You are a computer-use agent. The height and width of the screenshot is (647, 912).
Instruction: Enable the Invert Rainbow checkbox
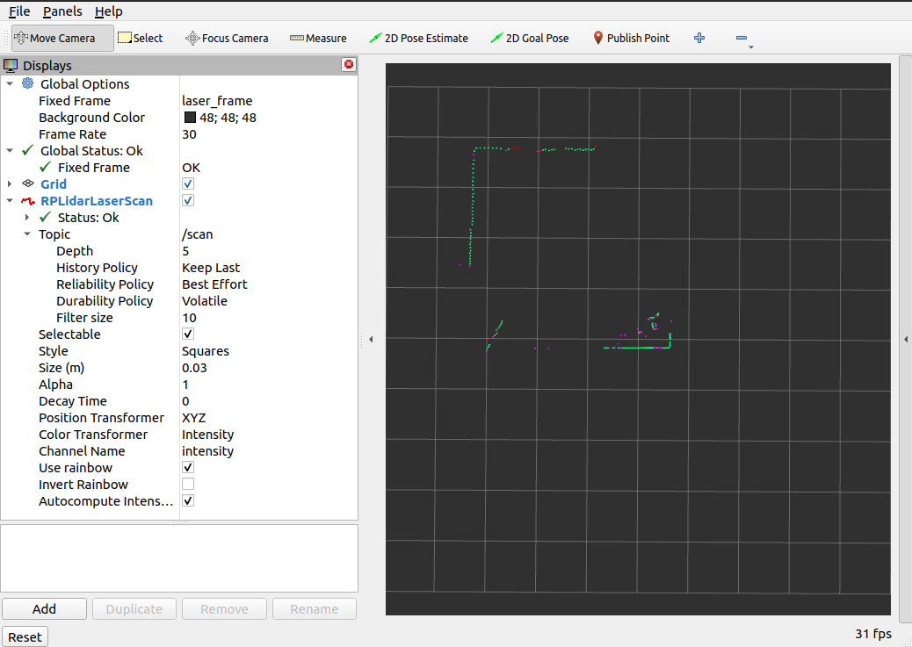[x=188, y=484]
